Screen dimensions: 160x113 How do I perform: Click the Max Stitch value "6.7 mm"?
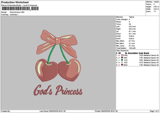click(x=132, y=41)
